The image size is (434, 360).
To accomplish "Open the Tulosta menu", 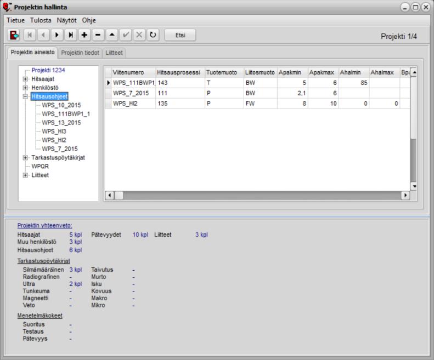I will coord(41,20).
